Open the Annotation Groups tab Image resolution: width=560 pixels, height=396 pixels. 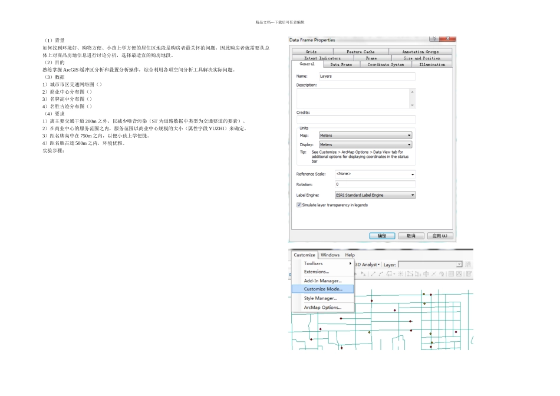click(420, 52)
